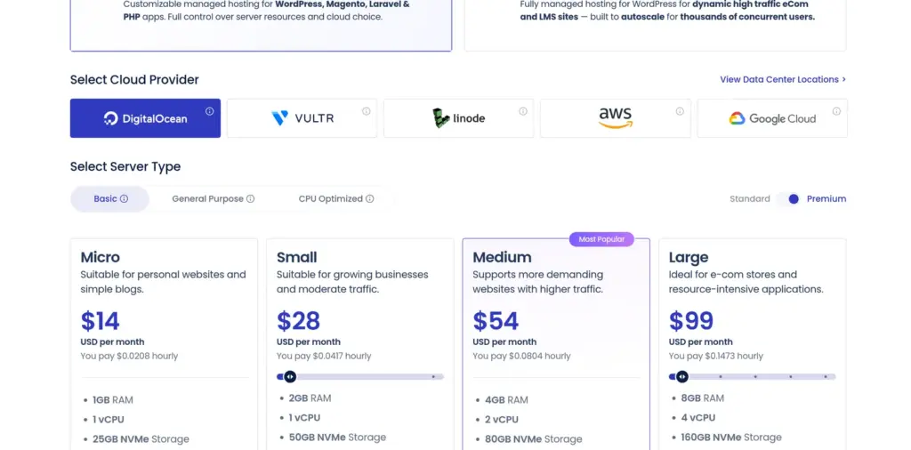The image size is (911, 450).
Task: Open General Purpose info icon
Action: 250,198
